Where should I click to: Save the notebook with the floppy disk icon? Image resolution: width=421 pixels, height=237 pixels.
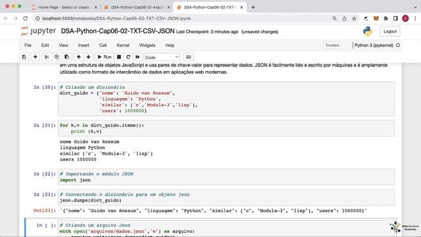coord(24,57)
